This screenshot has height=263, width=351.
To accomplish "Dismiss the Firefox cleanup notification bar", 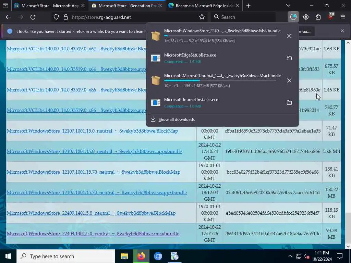I will coord(342,31).
